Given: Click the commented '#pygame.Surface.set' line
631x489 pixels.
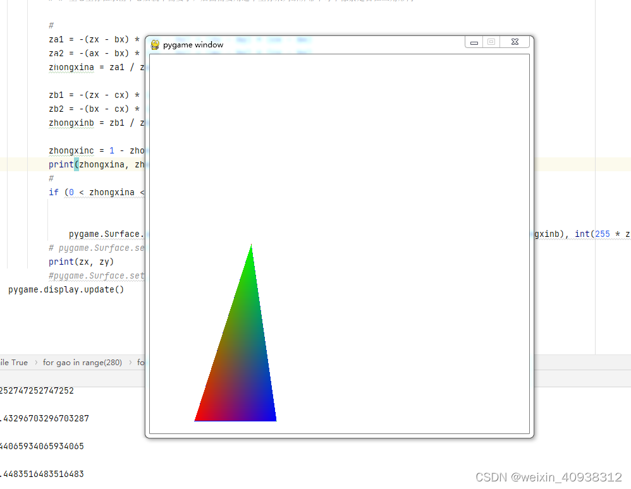Looking at the screenshot, I should tap(97, 276).
